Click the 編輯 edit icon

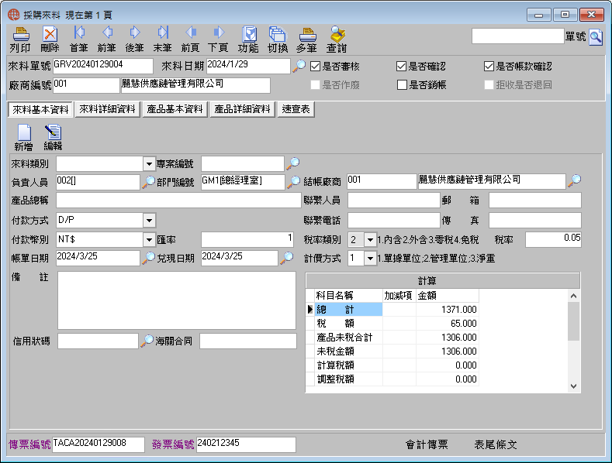(53, 138)
